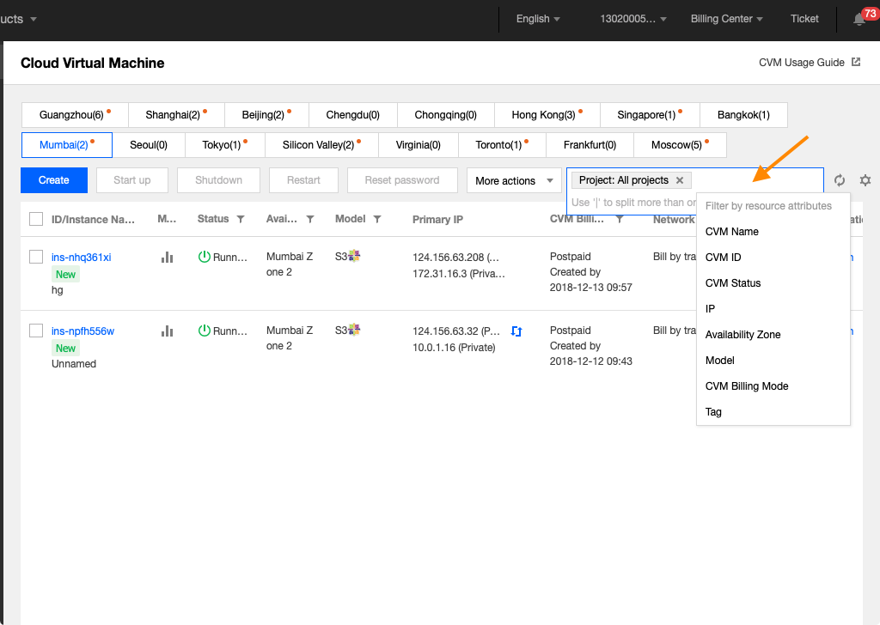Viewport: 880px width, 625px height.
Task: Choose Model filter attribute
Action: 773,361
